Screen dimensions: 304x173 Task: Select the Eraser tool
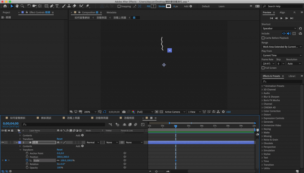[x=75, y=6]
